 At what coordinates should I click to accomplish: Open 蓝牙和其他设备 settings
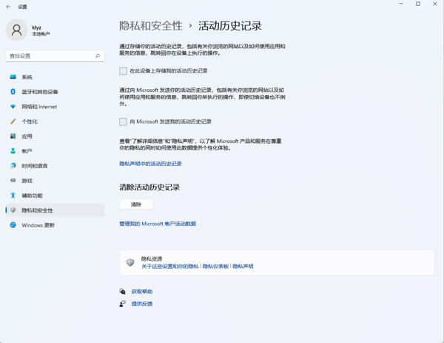pos(55,92)
